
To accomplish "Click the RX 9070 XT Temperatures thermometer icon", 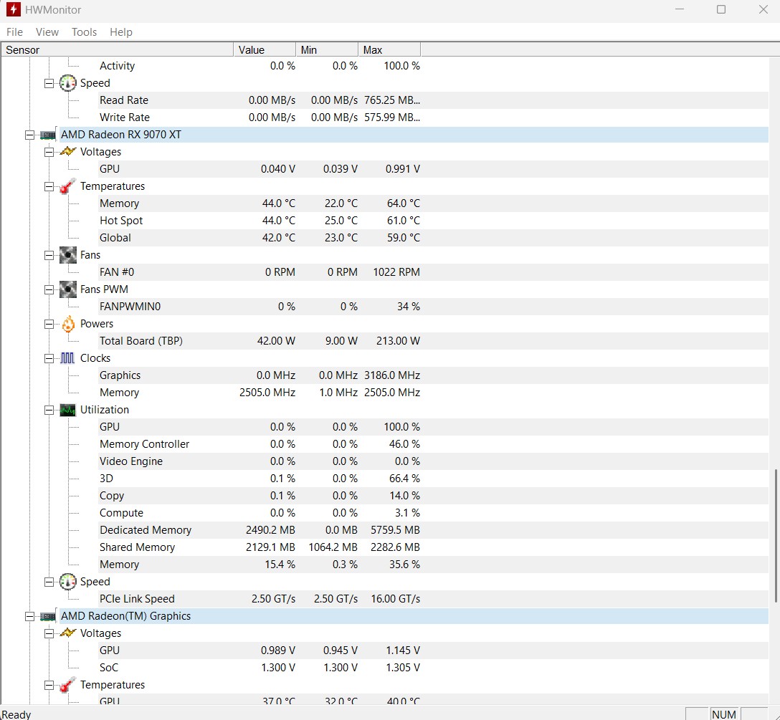I will click(67, 186).
